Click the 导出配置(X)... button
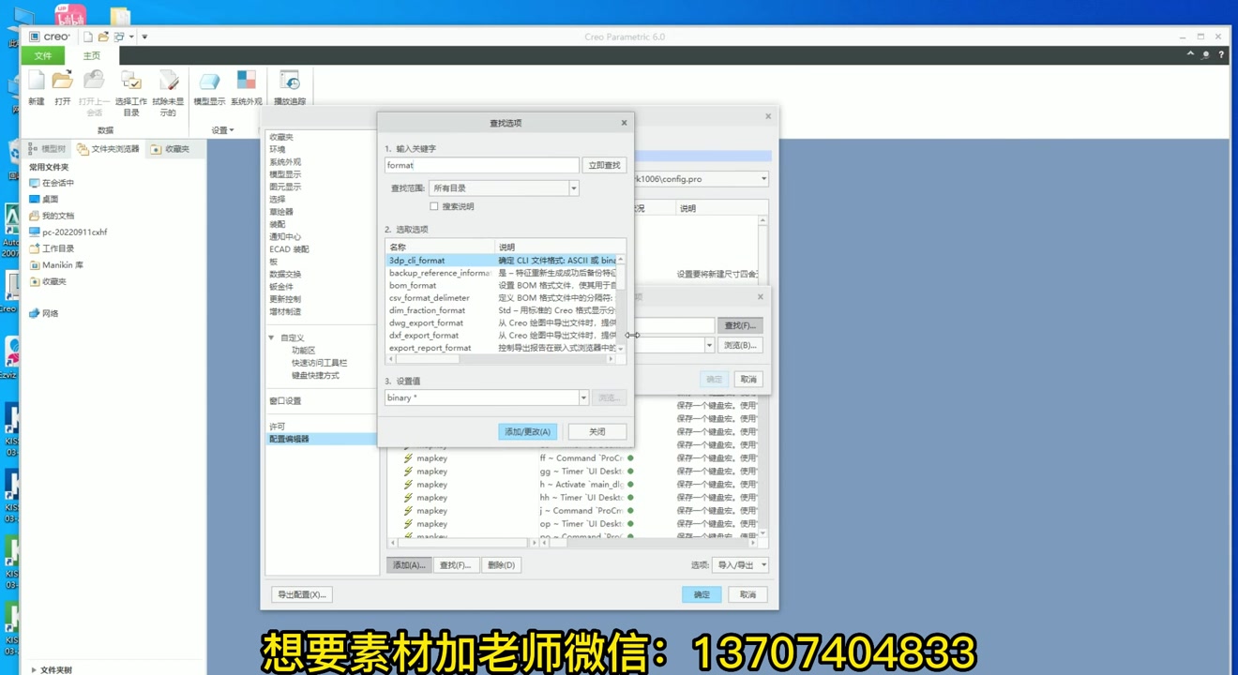 [302, 594]
